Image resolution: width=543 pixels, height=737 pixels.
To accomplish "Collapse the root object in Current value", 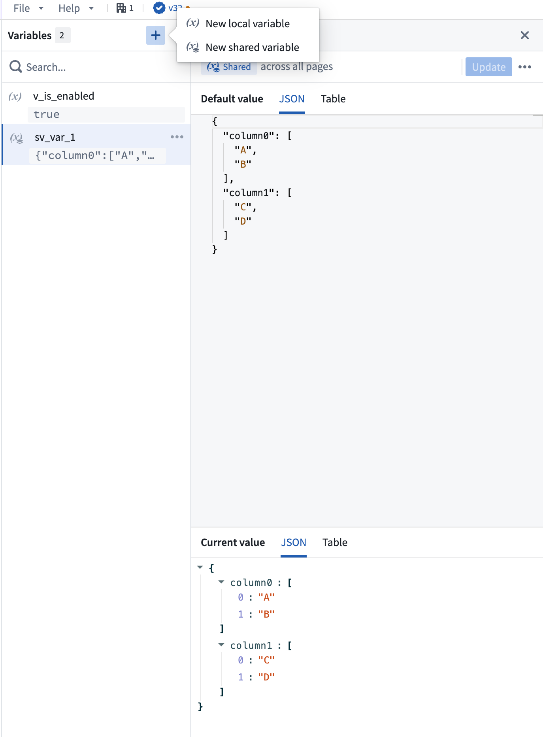I will point(200,567).
